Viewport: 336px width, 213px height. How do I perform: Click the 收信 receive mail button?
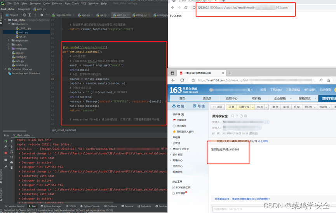178,106
